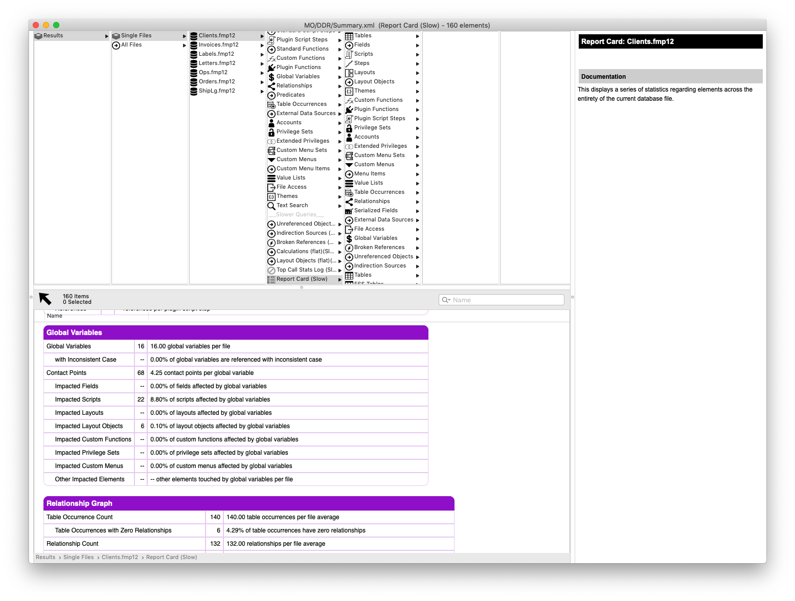Click the Single Files stack icon
This screenshot has width=795, height=601.
(x=116, y=36)
